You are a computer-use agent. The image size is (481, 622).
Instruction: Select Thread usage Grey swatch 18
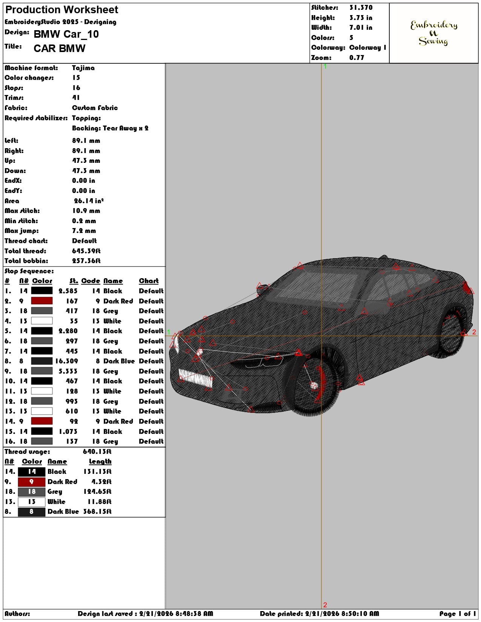tap(32, 491)
